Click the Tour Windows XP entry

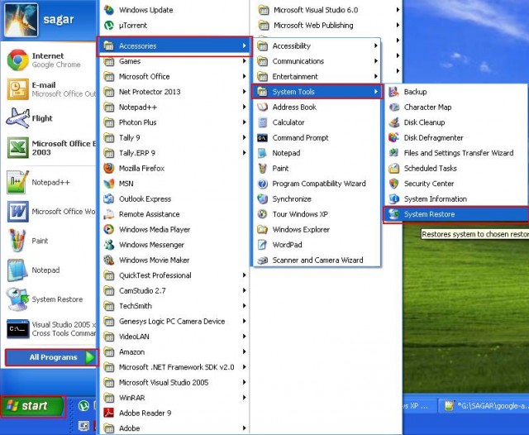tap(317, 214)
